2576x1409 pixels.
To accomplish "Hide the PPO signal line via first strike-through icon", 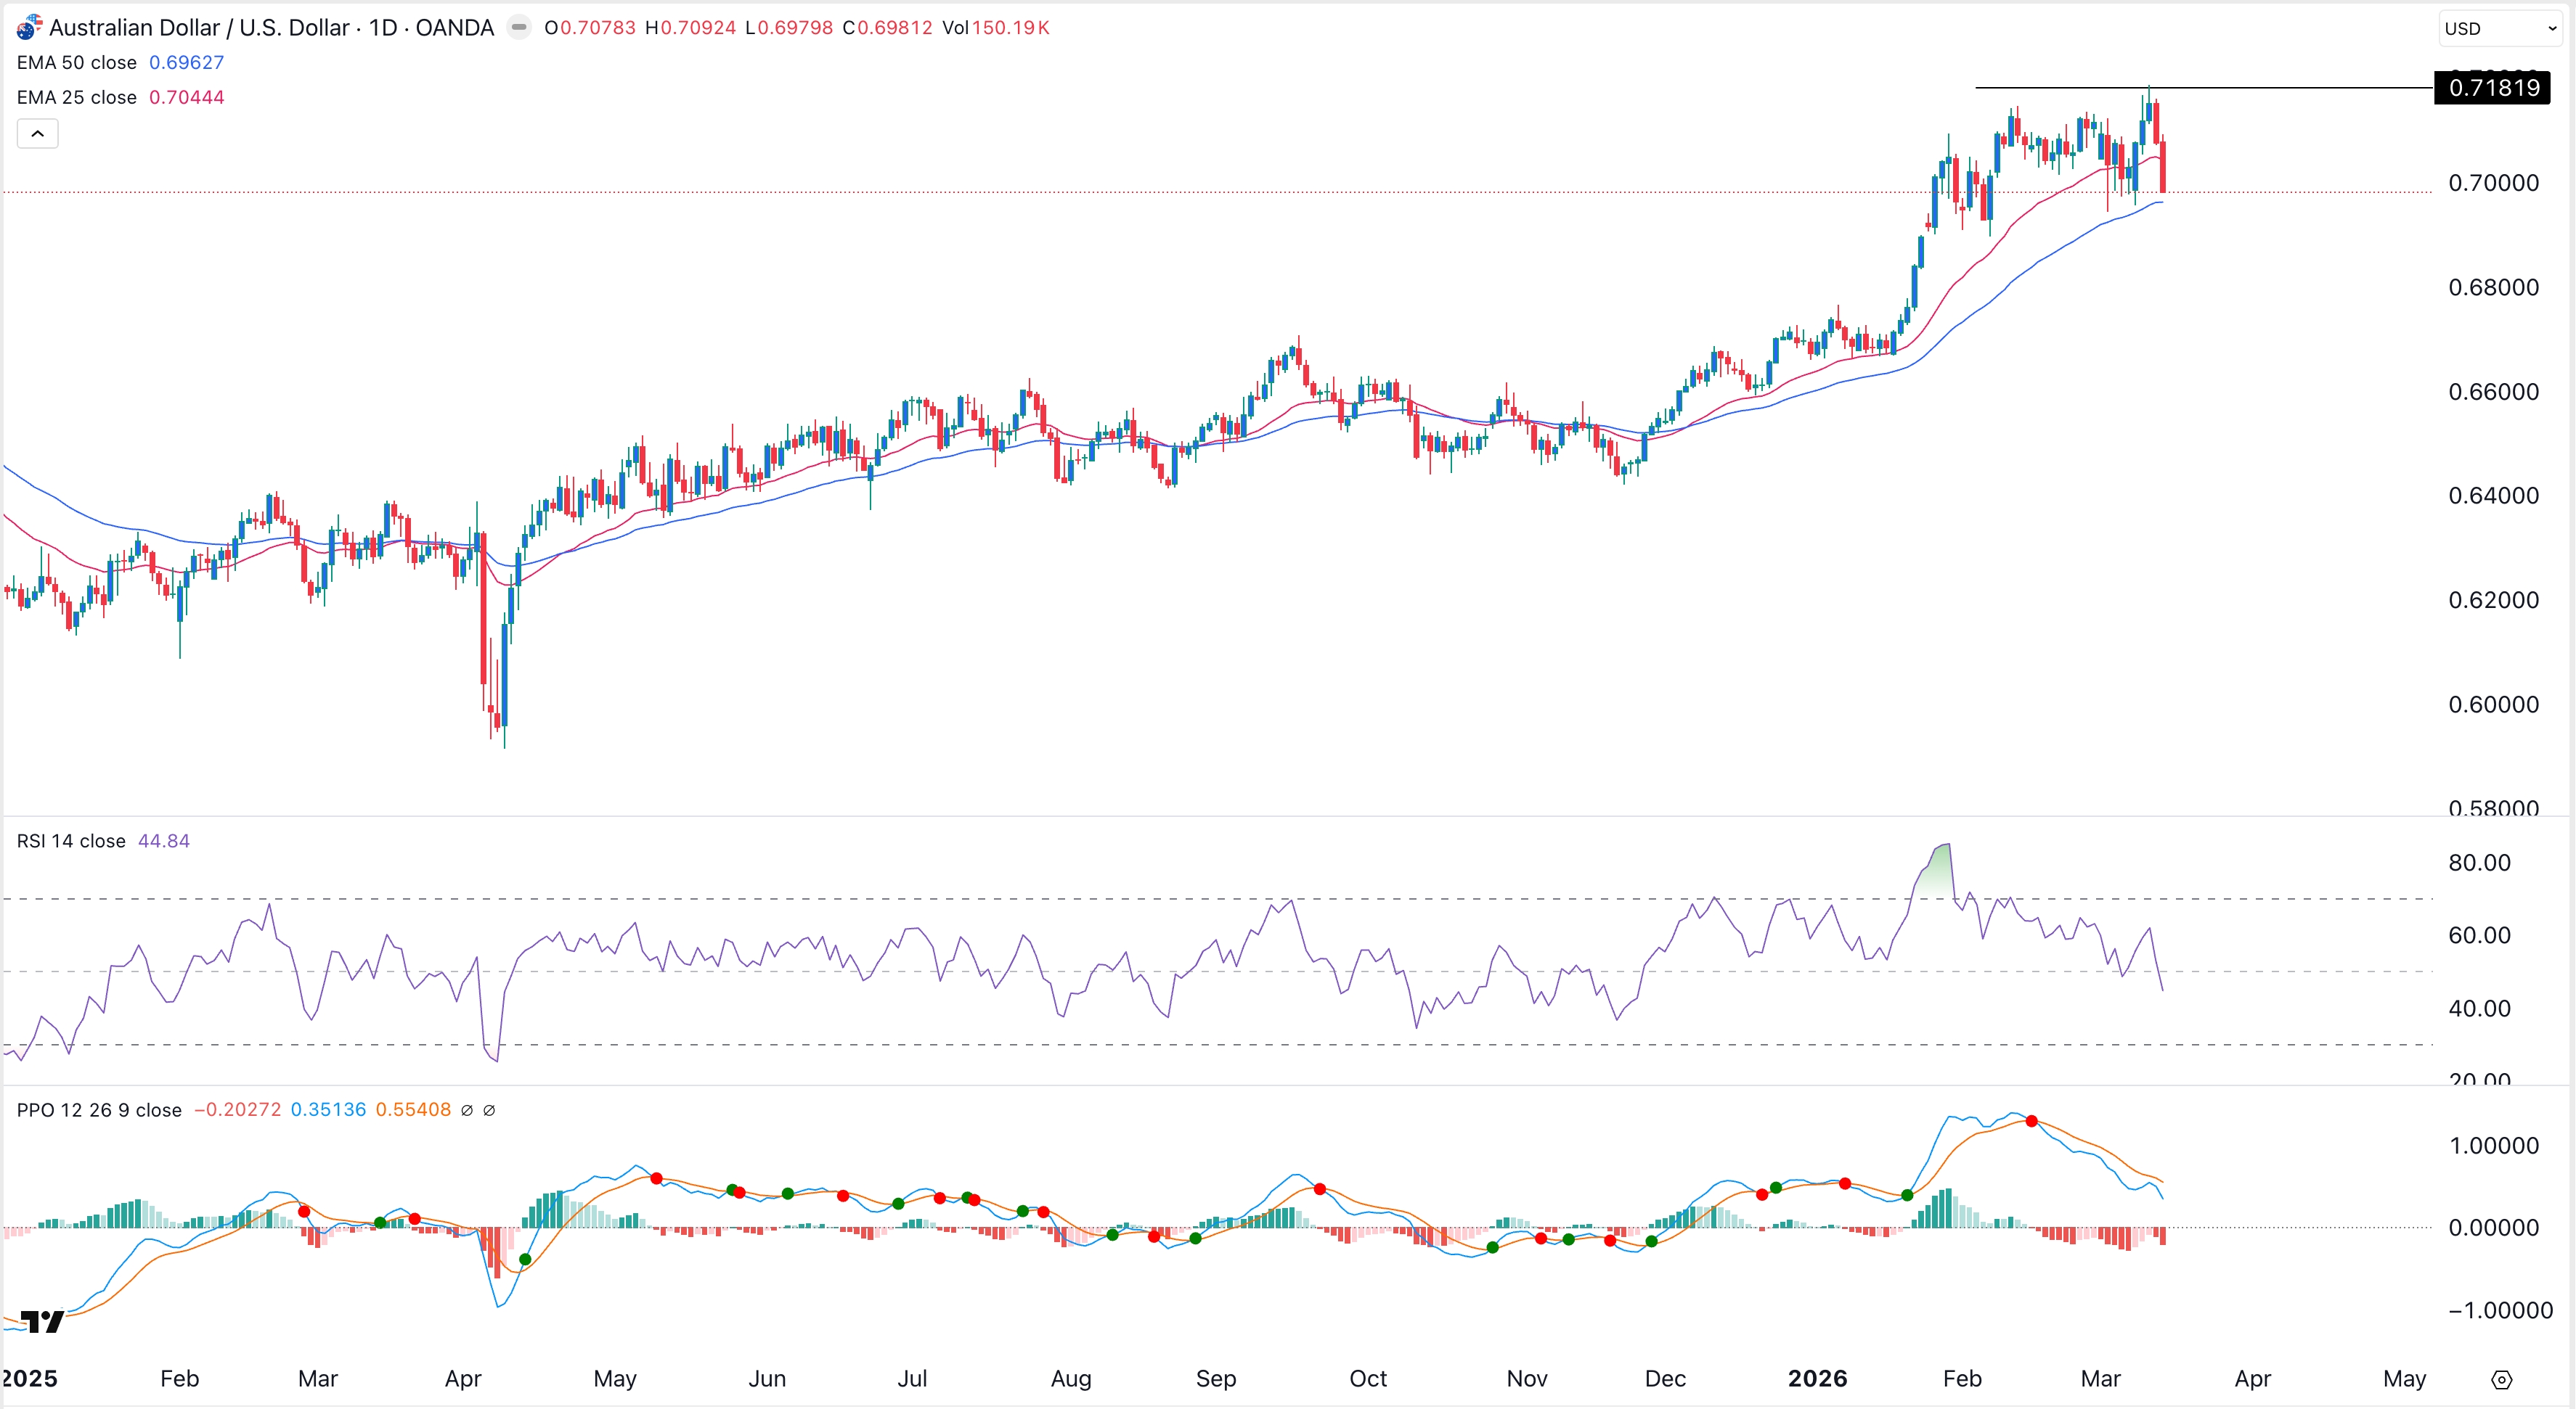I will coord(466,1110).
